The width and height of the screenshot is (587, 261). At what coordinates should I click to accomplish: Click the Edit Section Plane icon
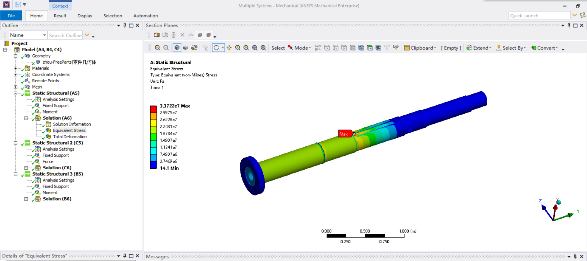(165, 35)
